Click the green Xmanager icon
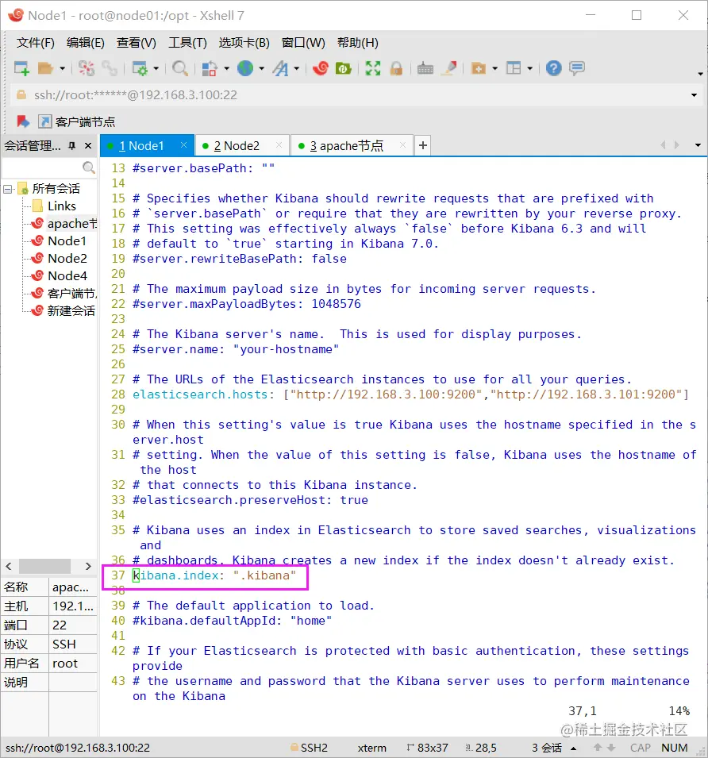The height and width of the screenshot is (758, 708). (344, 68)
